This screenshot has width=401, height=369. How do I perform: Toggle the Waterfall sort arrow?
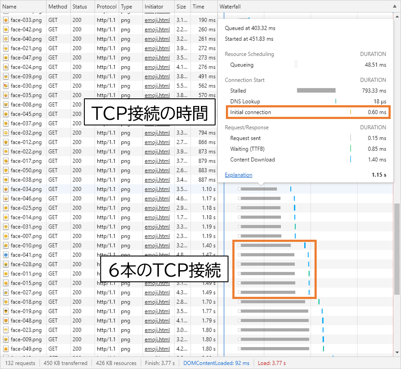point(395,6)
